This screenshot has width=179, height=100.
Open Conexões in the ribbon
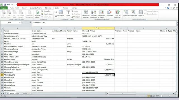pyautogui.click(x=46, y=11)
